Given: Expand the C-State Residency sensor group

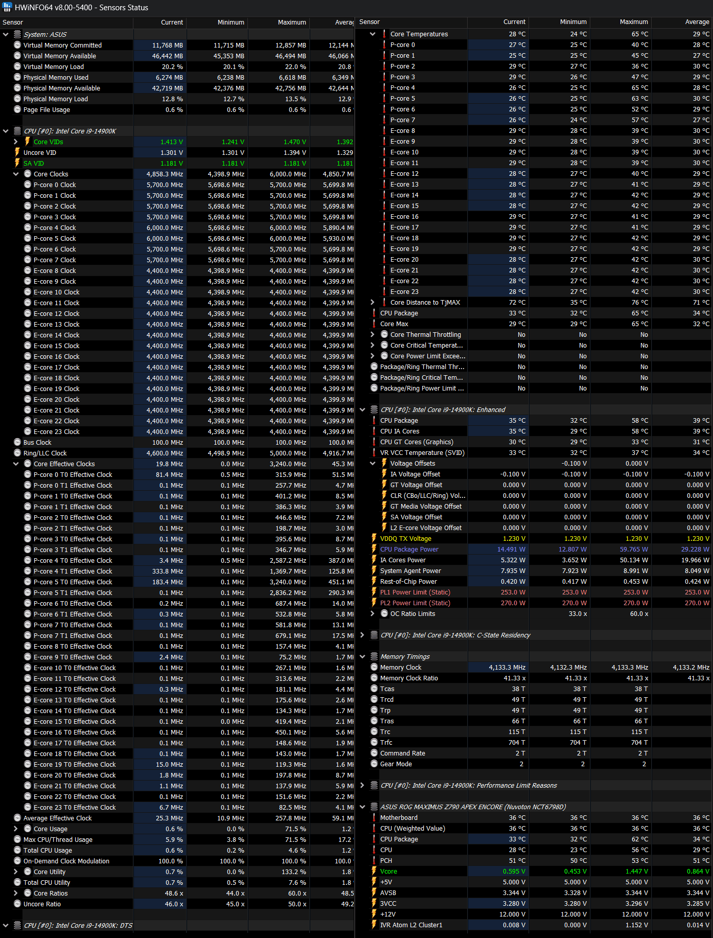Looking at the screenshot, I should pos(362,635).
